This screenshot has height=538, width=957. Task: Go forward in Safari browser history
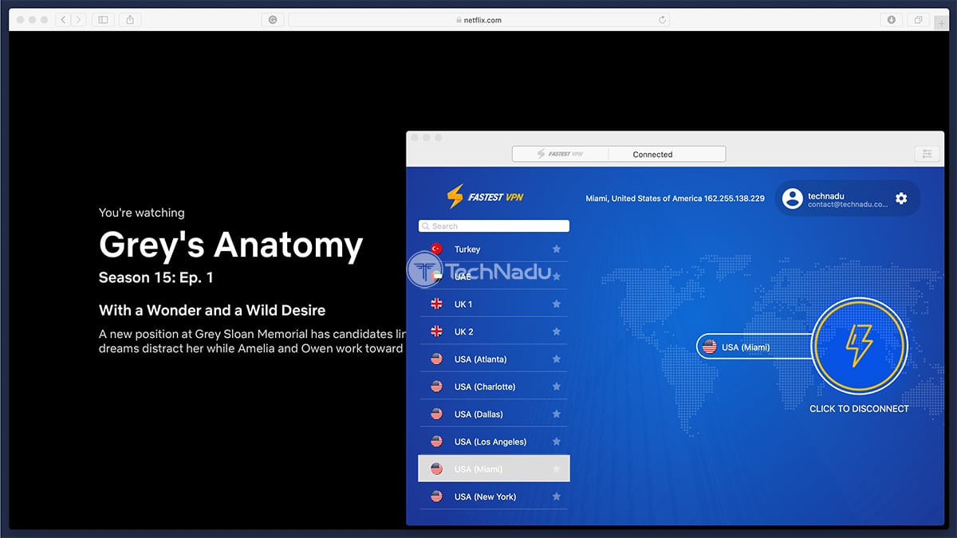[79, 20]
